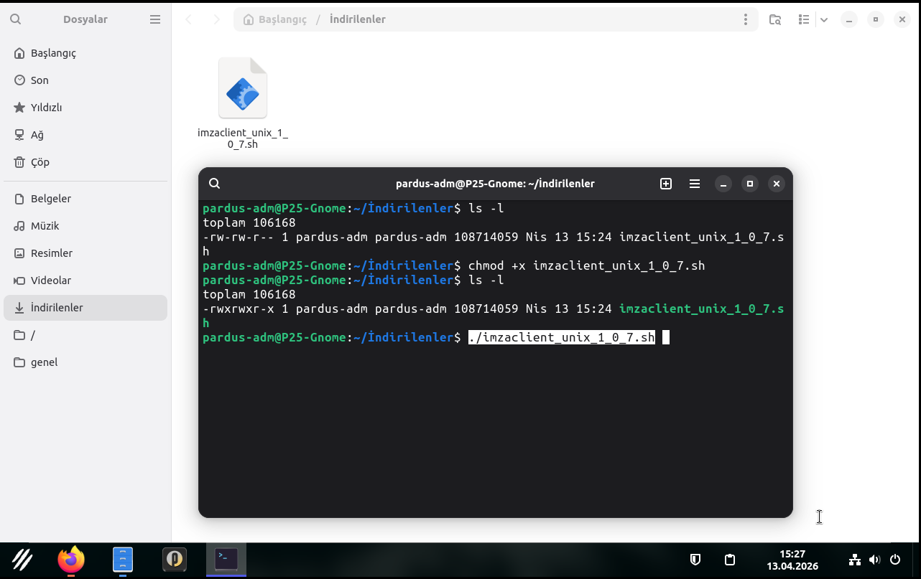Open the Pardus application menu
921x579 pixels.
point(22,560)
